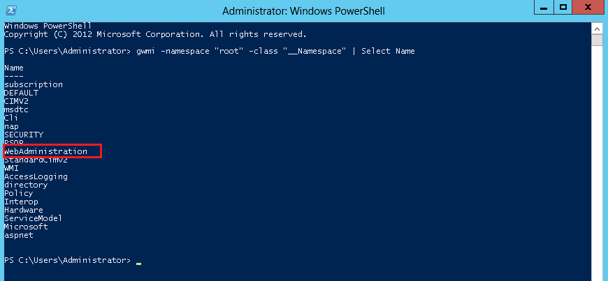Click the scrollbar up arrow
608x281 pixels.
597,29
